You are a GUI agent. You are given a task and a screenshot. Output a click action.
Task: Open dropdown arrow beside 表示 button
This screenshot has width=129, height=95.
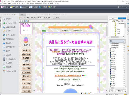(x=113, y=91)
